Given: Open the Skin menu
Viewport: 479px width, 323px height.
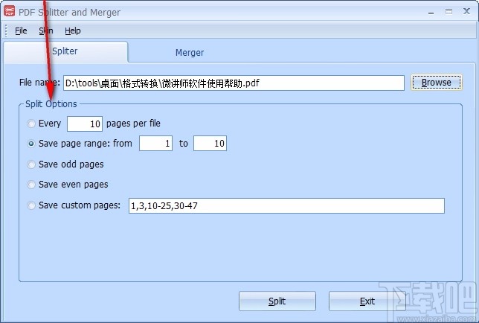Looking at the screenshot, I should [46, 31].
